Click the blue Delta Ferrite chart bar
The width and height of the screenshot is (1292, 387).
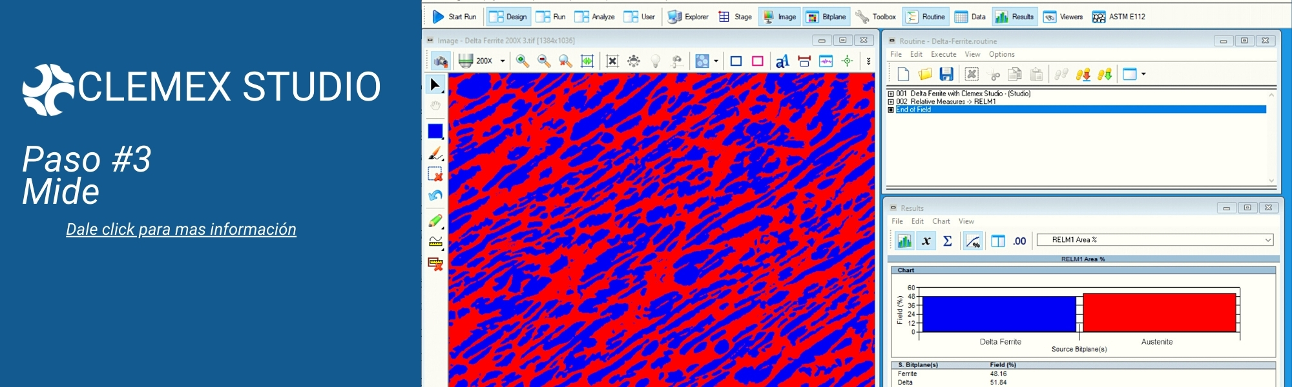(x=999, y=314)
